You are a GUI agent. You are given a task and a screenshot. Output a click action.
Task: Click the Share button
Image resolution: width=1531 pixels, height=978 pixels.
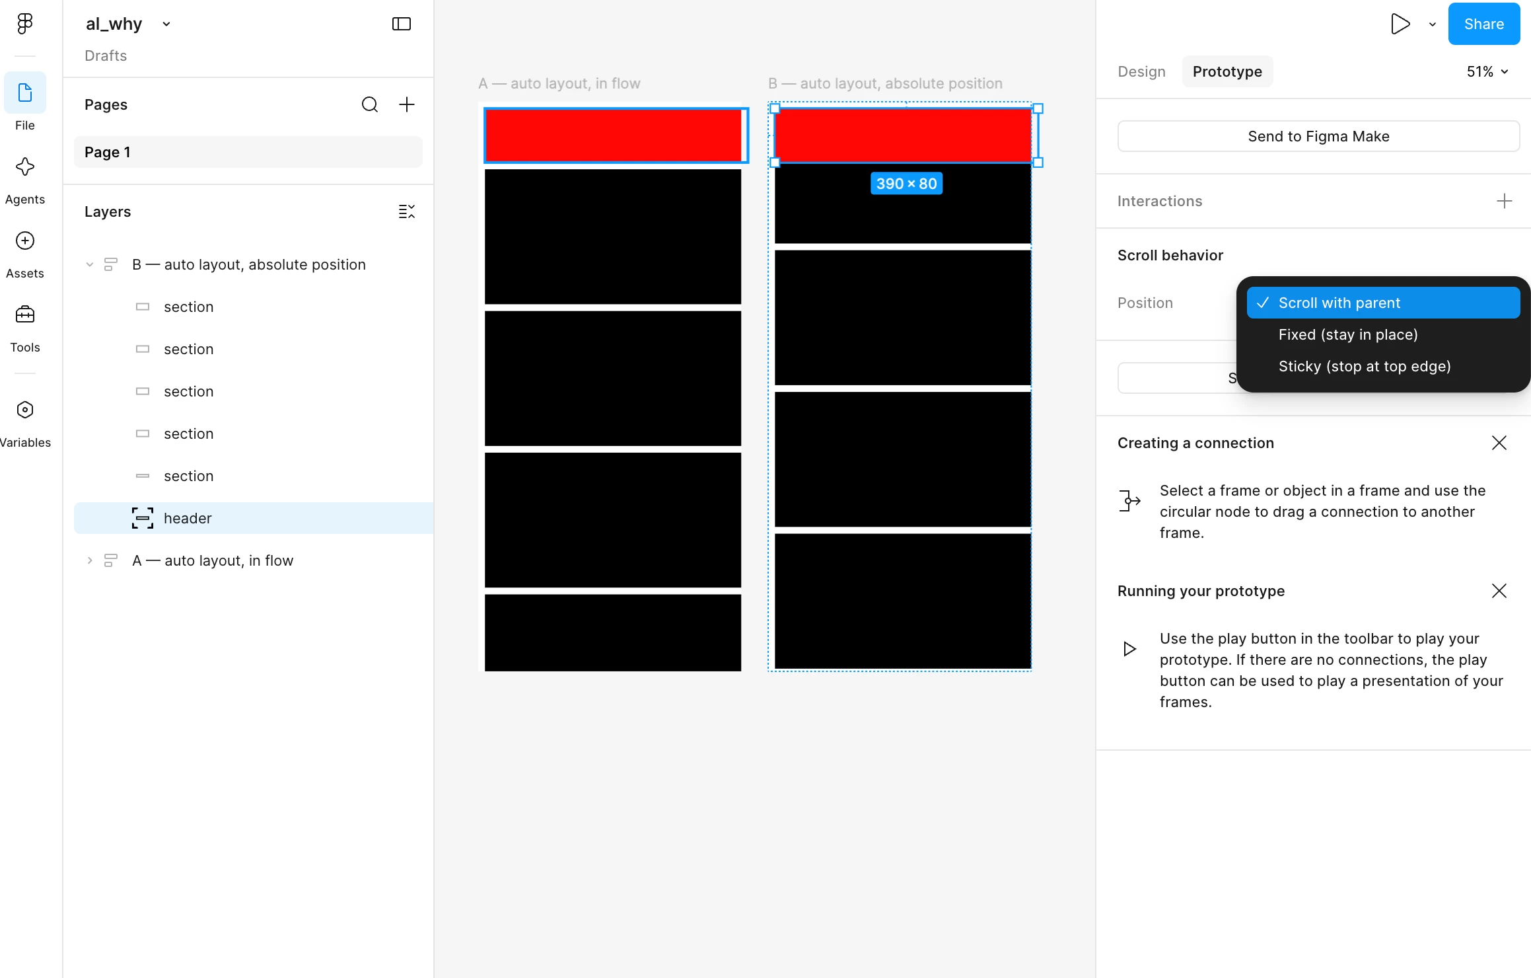pos(1484,24)
